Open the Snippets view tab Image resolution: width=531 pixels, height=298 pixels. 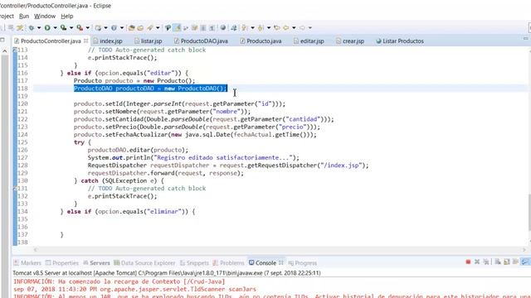pyautogui.click(x=194, y=262)
